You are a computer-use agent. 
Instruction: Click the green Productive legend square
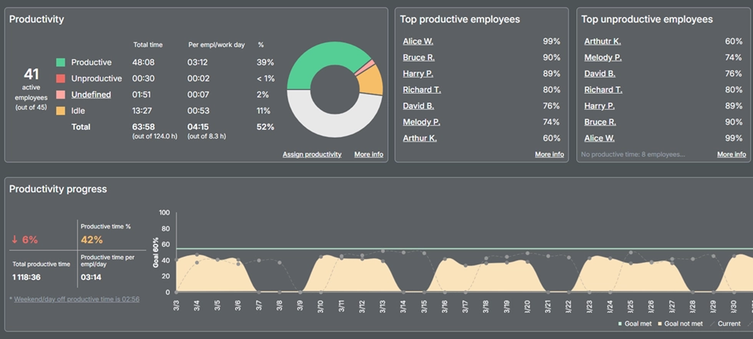coord(61,62)
